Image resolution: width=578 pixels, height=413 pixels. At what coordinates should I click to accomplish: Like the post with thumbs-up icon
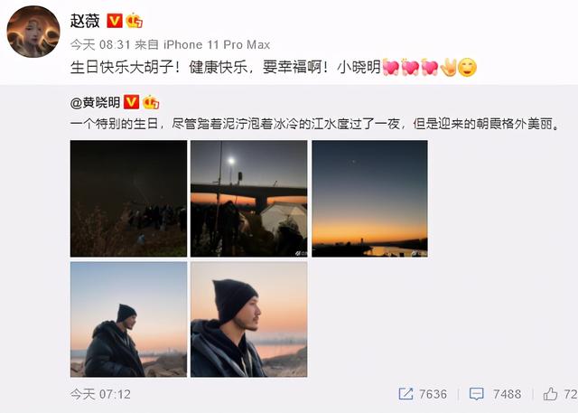(x=550, y=394)
